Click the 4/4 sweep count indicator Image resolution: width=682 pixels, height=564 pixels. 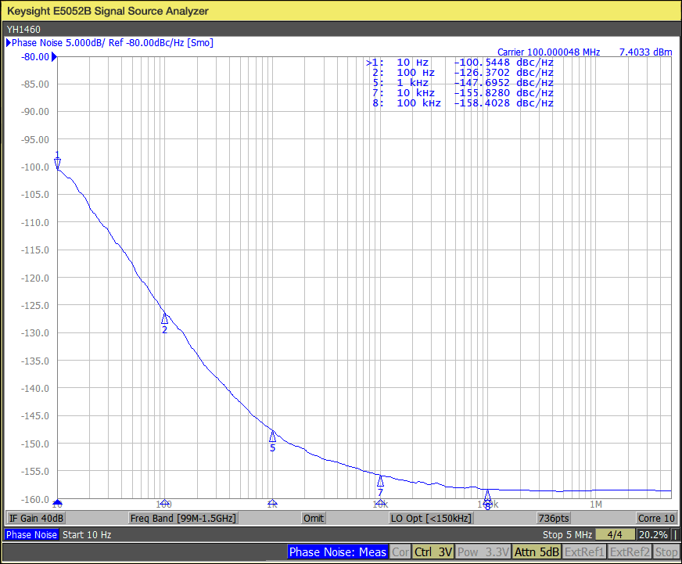tap(615, 535)
